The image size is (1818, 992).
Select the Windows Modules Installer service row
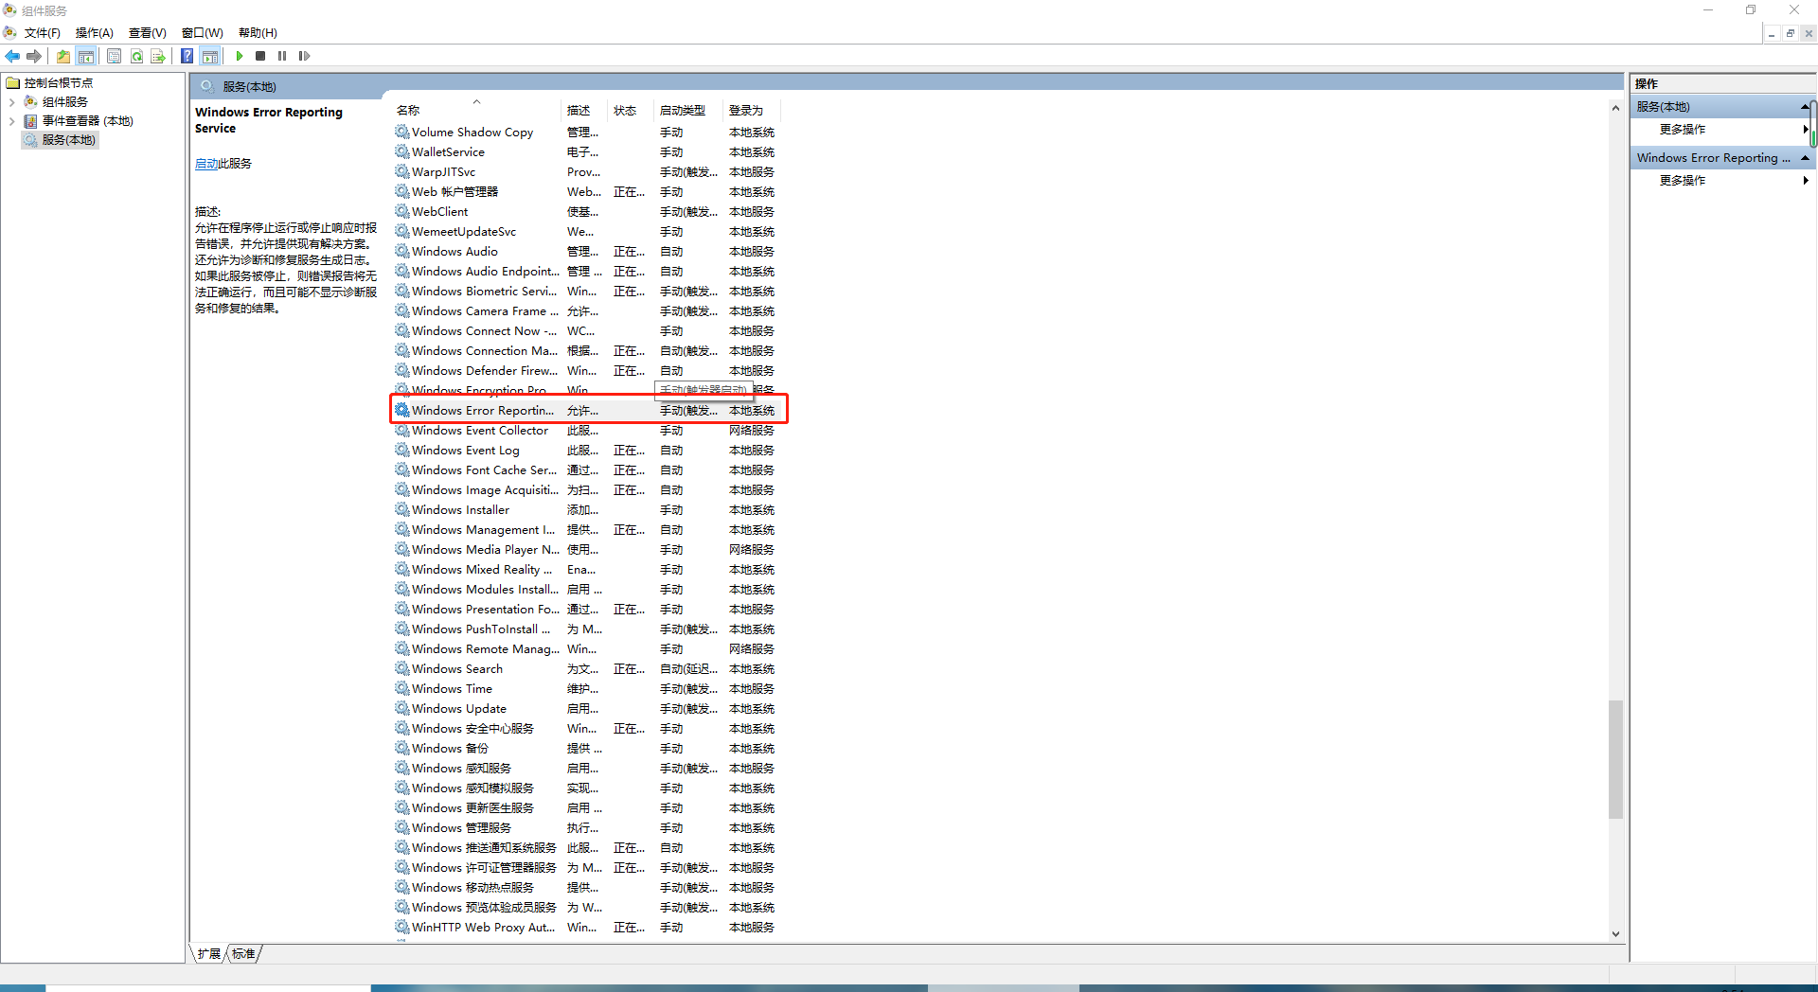586,589
